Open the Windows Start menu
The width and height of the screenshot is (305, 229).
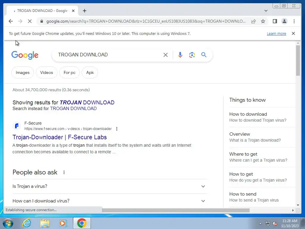(8, 223)
